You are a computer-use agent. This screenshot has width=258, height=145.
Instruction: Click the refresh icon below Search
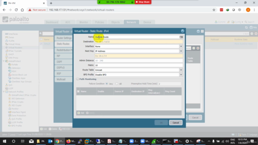[246, 27]
